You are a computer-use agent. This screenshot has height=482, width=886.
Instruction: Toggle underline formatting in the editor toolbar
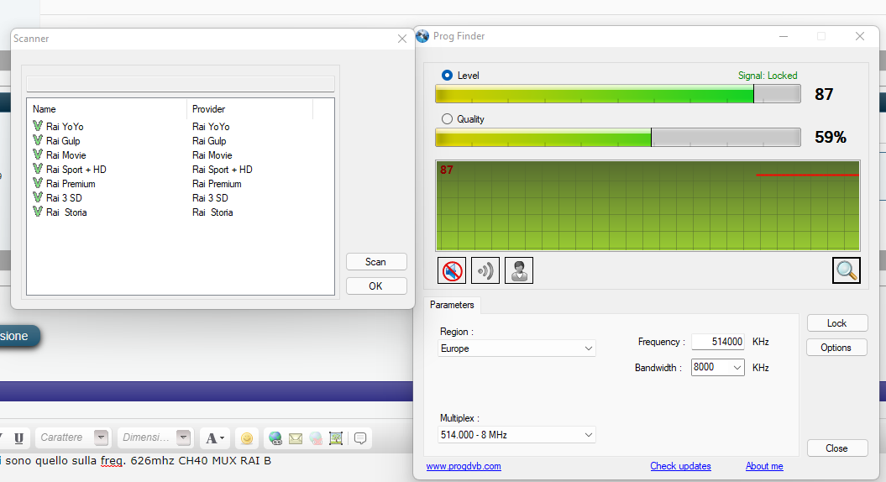[18, 438]
